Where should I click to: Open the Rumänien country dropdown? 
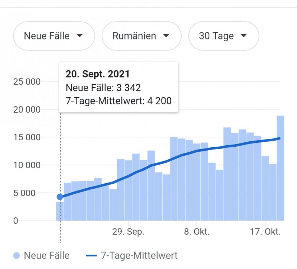141,36
